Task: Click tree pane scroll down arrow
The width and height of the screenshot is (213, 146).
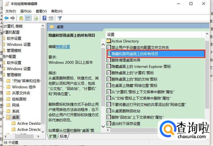Action: (43, 132)
